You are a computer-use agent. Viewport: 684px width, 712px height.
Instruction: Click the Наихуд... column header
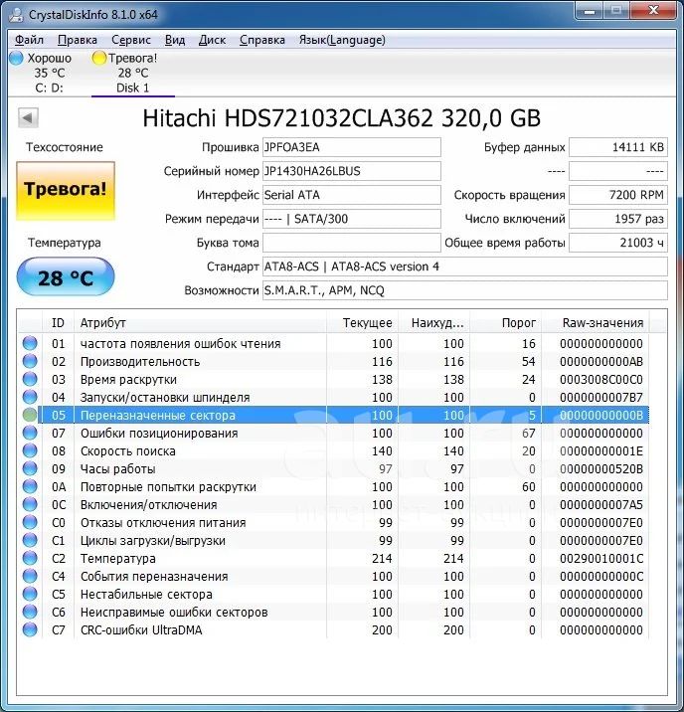coord(433,323)
